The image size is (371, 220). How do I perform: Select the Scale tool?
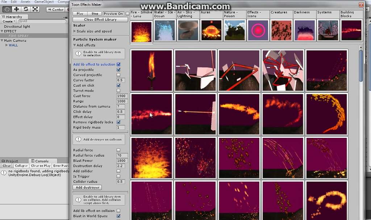click(x=35, y=9)
